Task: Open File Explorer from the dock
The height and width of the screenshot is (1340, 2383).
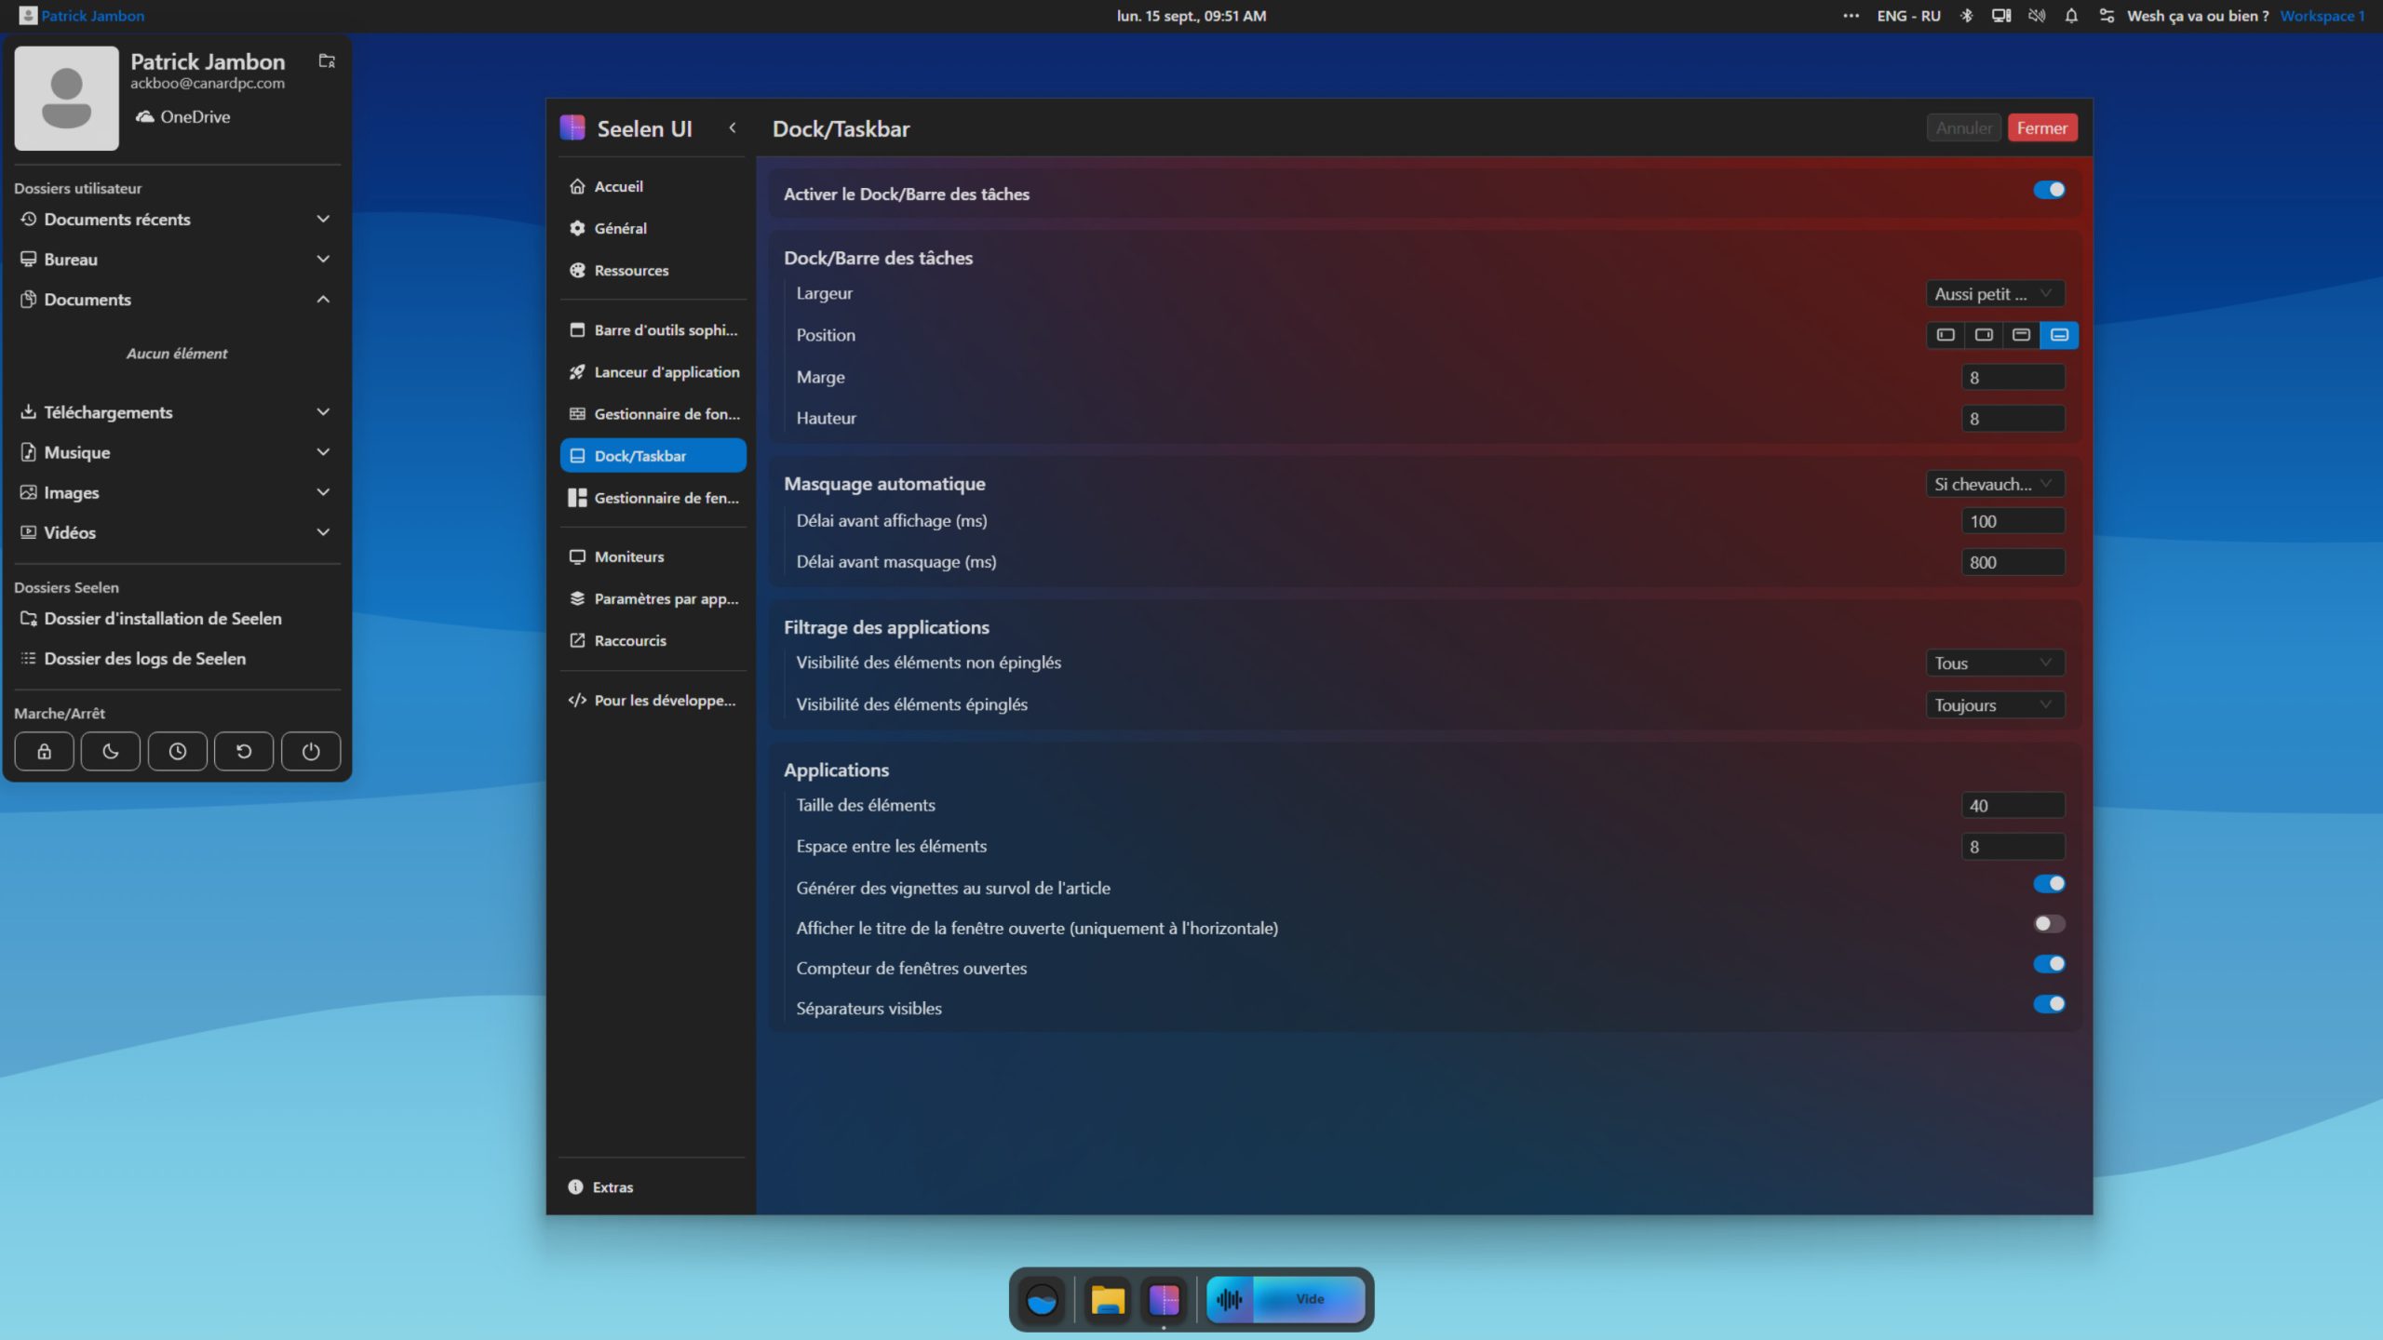Action: (x=1108, y=1299)
